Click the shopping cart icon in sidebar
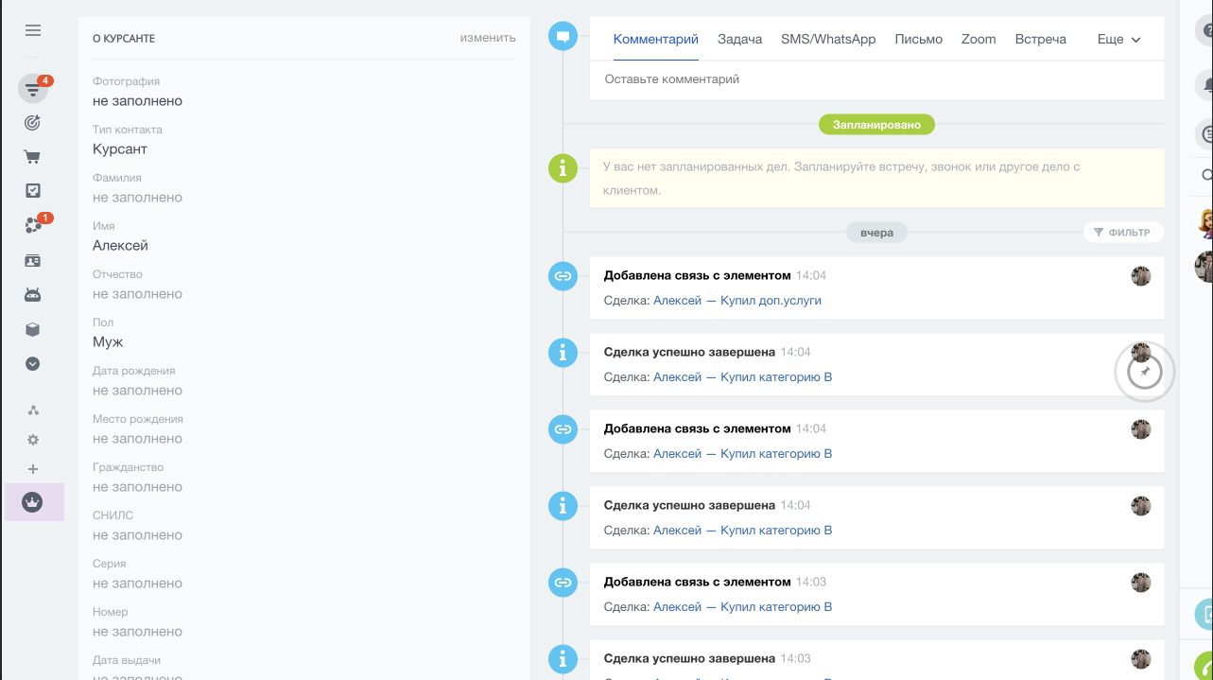 (33, 157)
